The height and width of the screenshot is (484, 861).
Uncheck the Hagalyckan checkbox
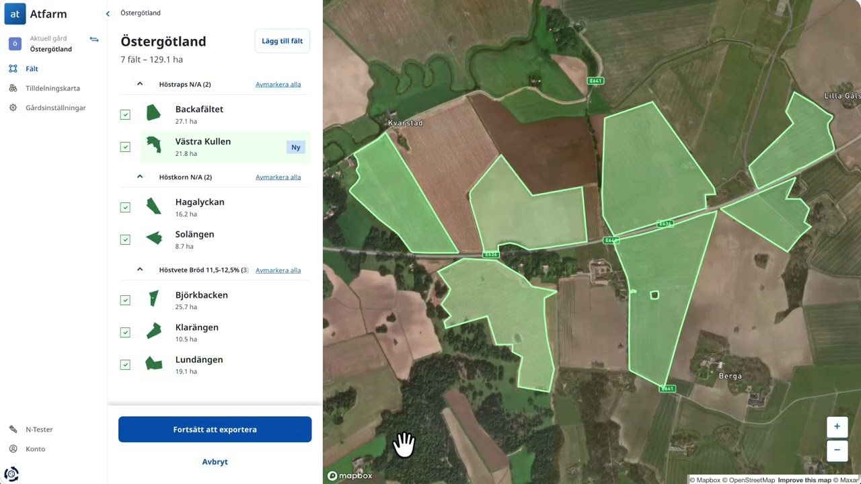point(125,207)
